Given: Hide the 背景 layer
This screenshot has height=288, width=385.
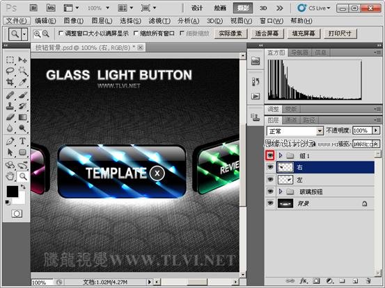Looking at the screenshot, I should [x=270, y=203].
